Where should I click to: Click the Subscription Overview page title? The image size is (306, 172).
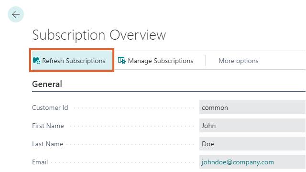point(99,35)
